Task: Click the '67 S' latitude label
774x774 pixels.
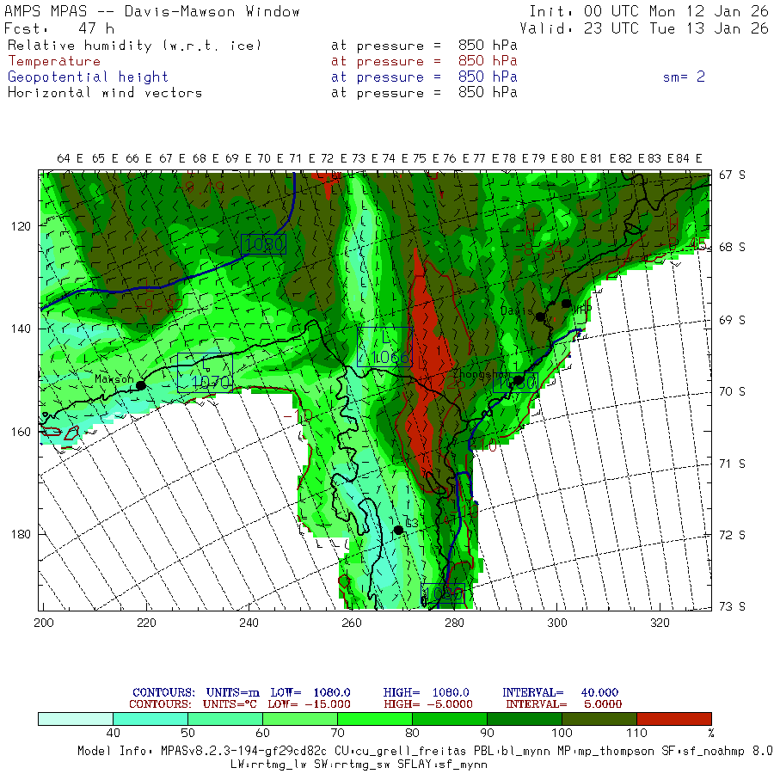Action: [x=732, y=175]
